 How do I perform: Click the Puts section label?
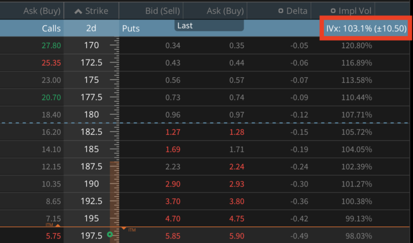click(x=131, y=29)
